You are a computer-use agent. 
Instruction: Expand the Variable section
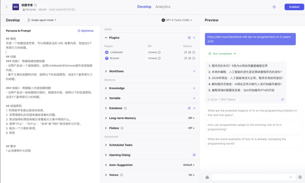tap(106, 98)
